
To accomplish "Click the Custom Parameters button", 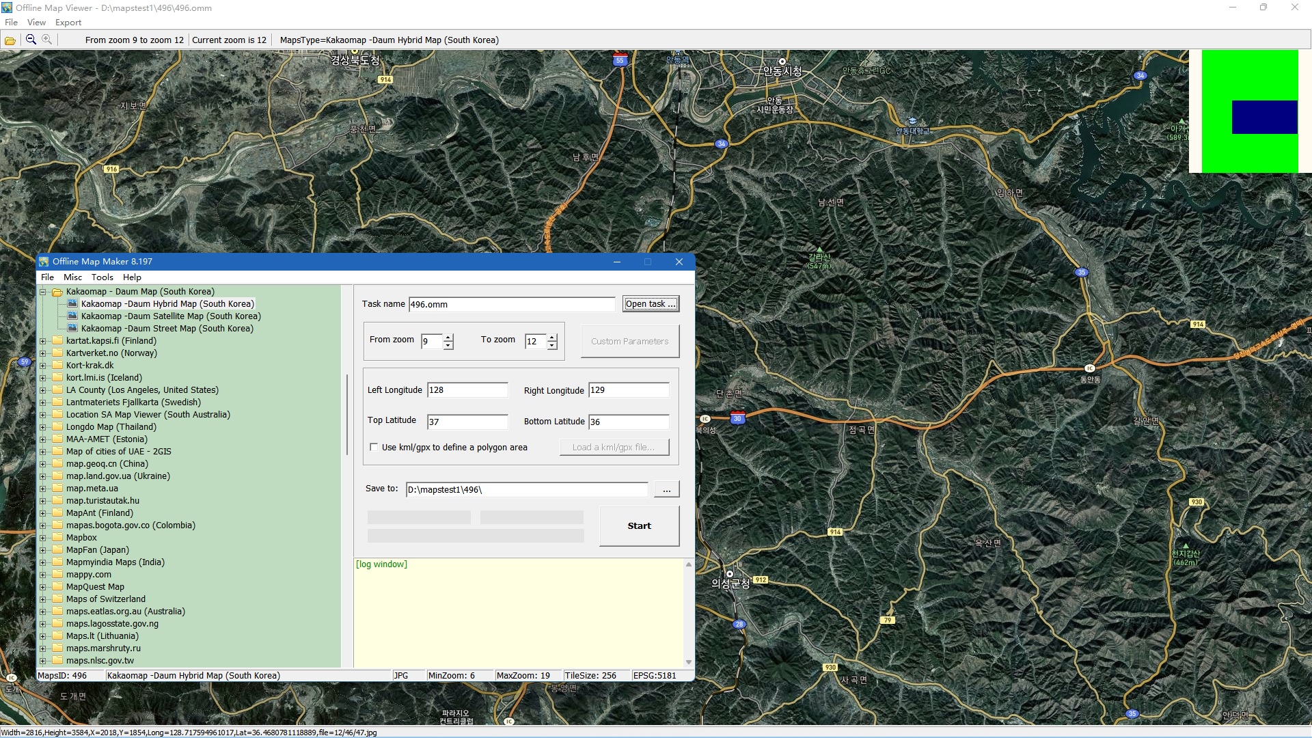I will click(x=630, y=341).
